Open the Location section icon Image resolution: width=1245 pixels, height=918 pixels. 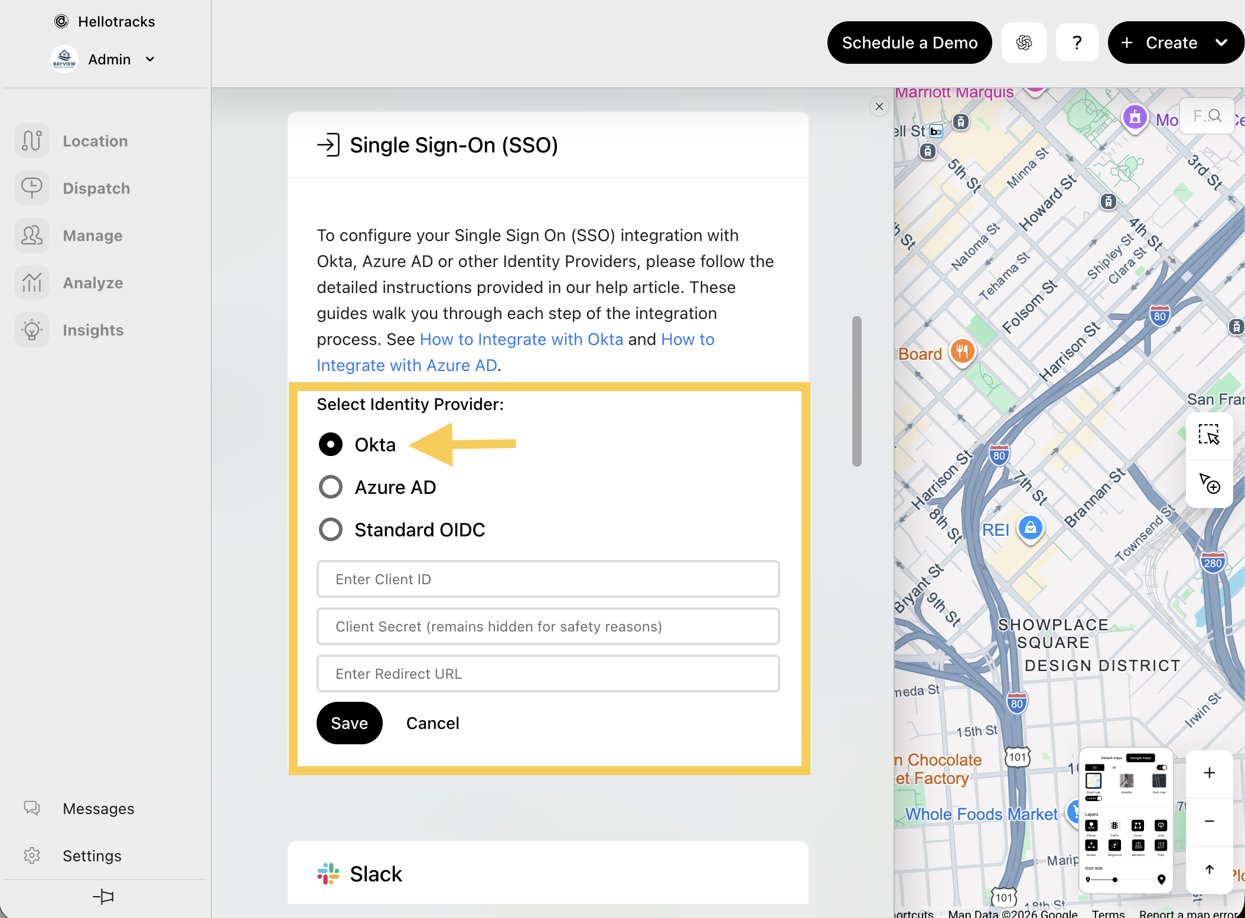pos(32,141)
